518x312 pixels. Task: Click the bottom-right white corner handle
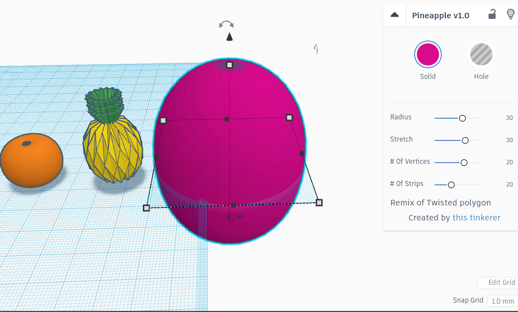click(x=319, y=203)
